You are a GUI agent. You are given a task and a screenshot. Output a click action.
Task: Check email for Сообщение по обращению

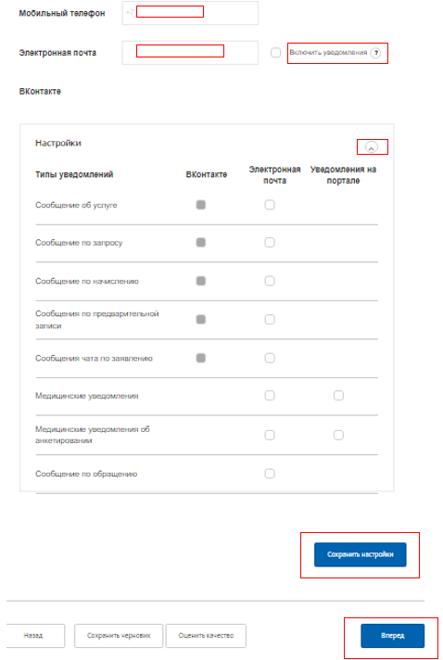coord(270,474)
